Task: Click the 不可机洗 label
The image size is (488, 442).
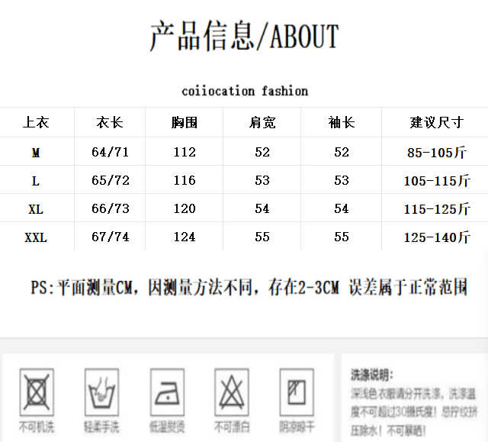Action: coord(37,427)
